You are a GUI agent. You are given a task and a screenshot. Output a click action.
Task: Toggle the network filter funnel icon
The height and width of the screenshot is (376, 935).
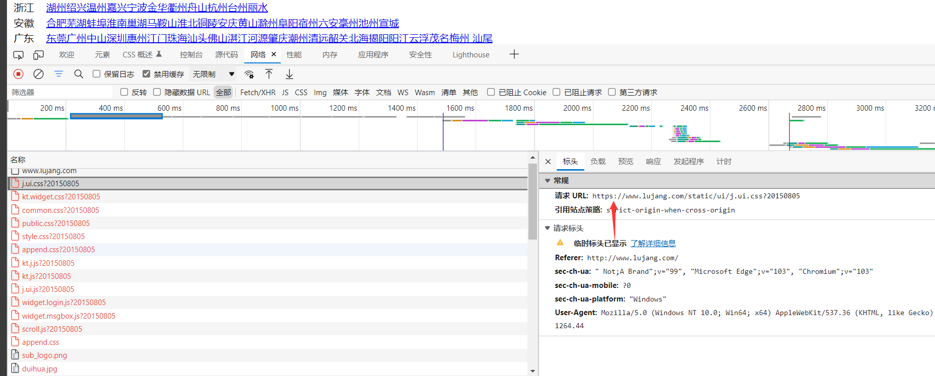pos(58,74)
